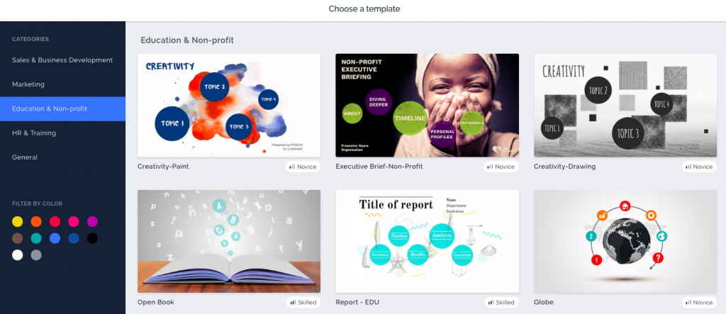The width and height of the screenshot is (726, 314).
Task: Choose the black color filter swatch
Action: [93, 238]
